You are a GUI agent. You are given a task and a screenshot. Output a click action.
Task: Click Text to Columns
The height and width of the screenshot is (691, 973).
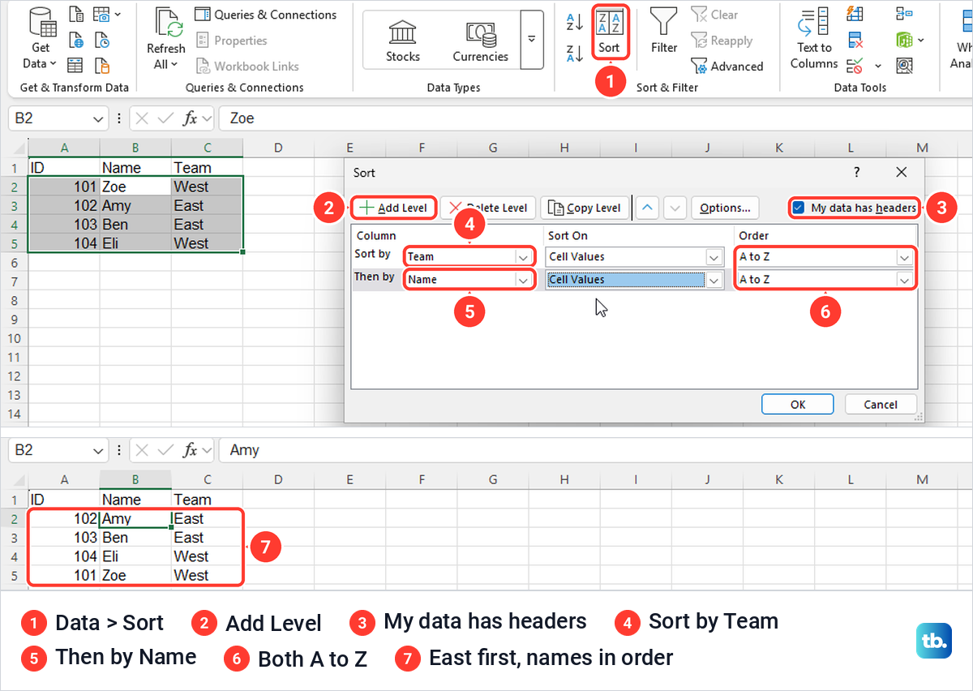(814, 39)
